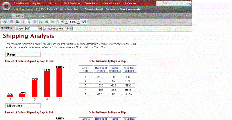Follow the Shared Reports breadcrumb link

tap(74, 9)
